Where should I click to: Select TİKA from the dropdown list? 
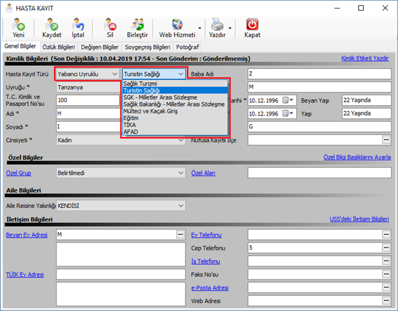(175, 125)
